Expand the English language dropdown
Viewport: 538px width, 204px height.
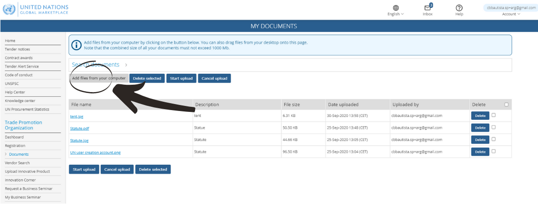[396, 14]
